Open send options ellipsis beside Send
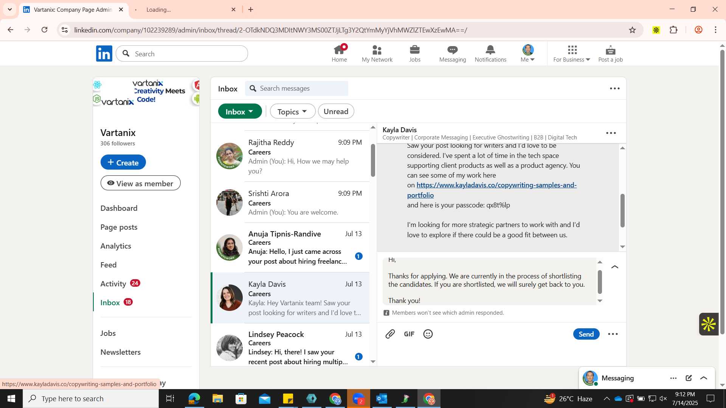Image resolution: width=726 pixels, height=408 pixels. [613, 334]
